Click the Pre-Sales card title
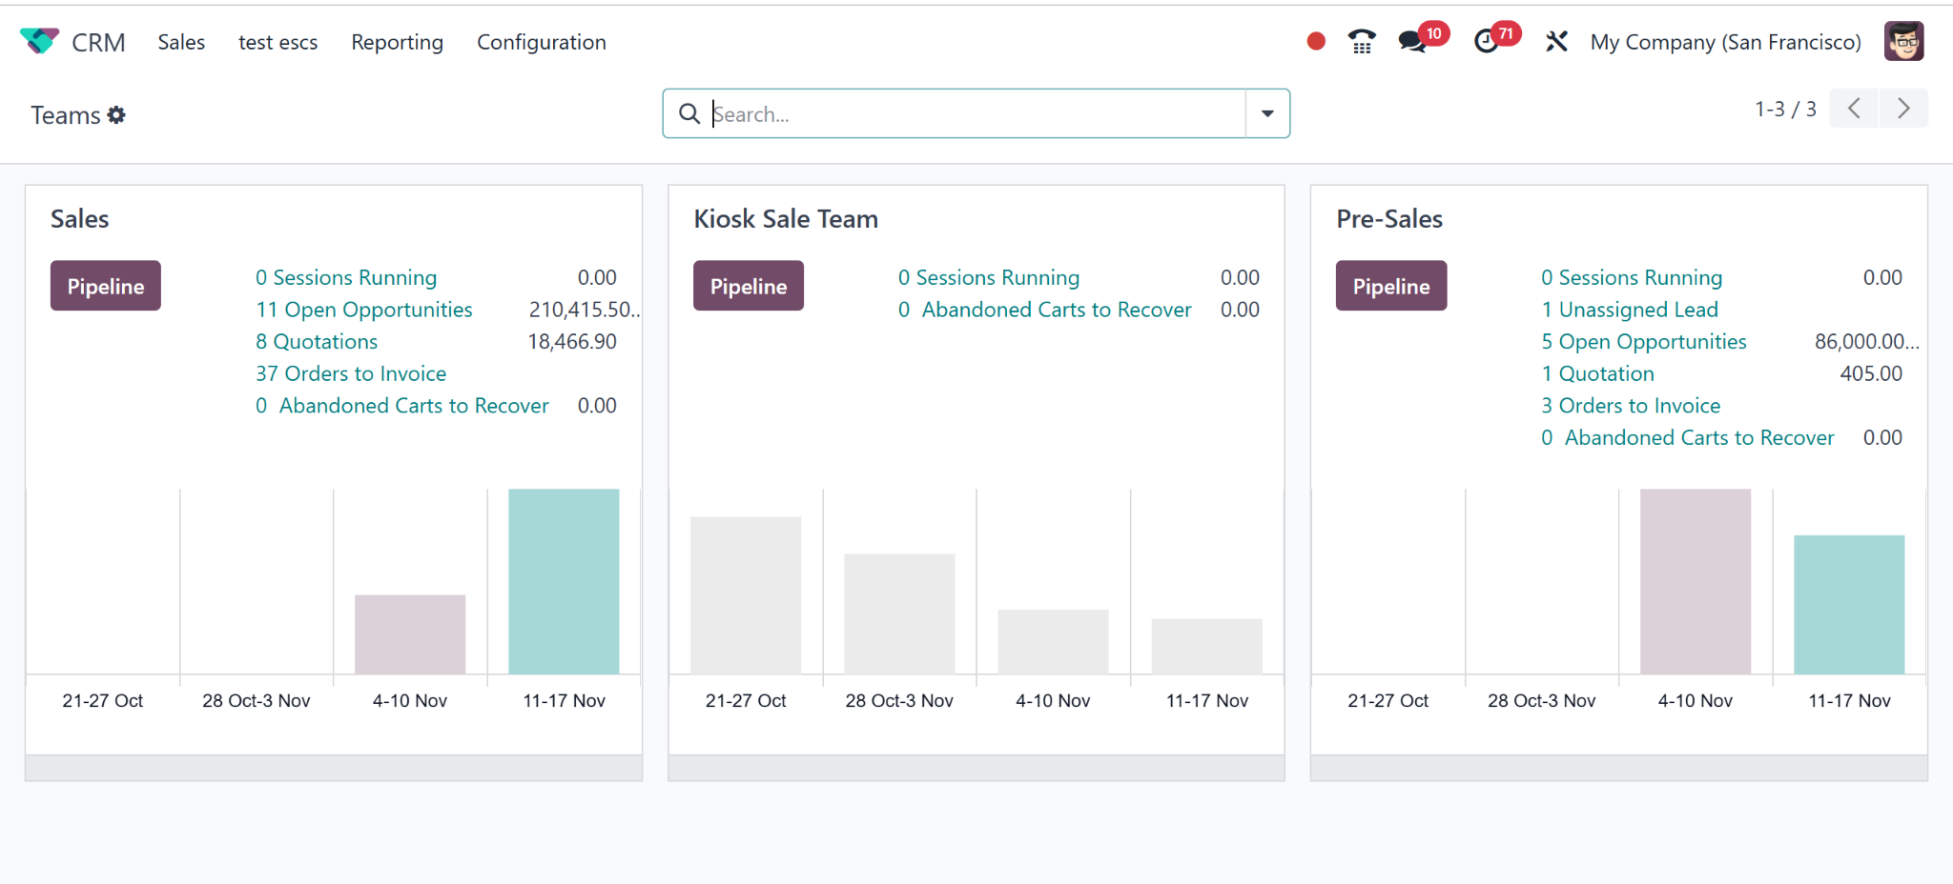 [x=1389, y=219]
